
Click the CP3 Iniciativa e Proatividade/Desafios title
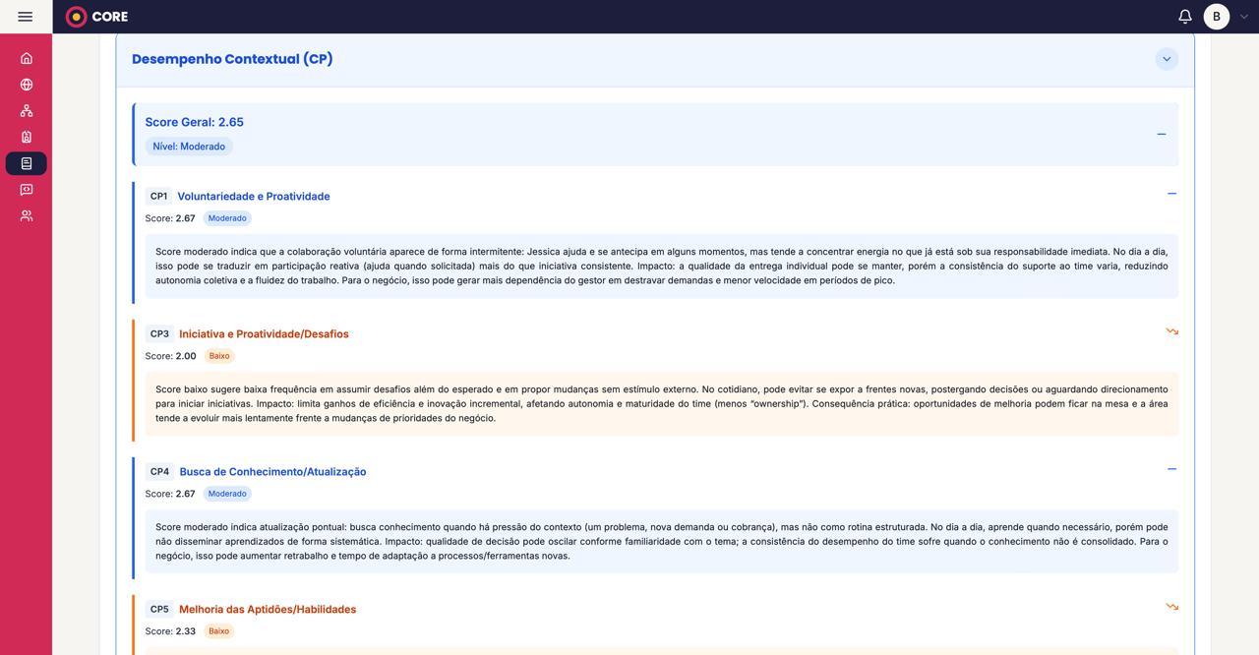click(x=264, y=334)
